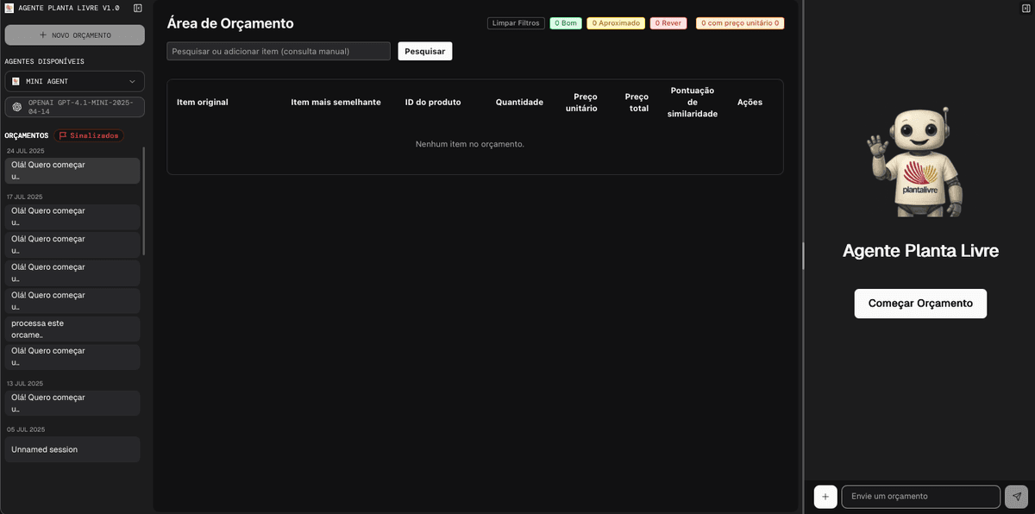Click the panel toggle icon at top right
This screenshot has width=1035, height=514.
[x=1026, y=7]
